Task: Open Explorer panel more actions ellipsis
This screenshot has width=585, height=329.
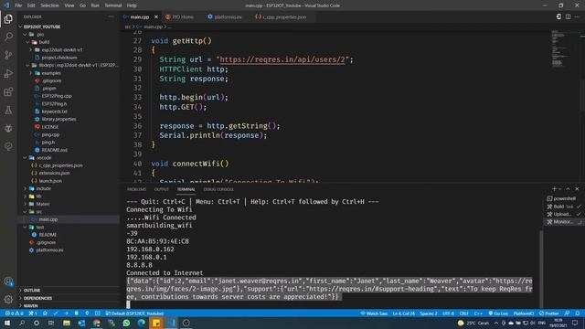Action: (x=111, y=16)
